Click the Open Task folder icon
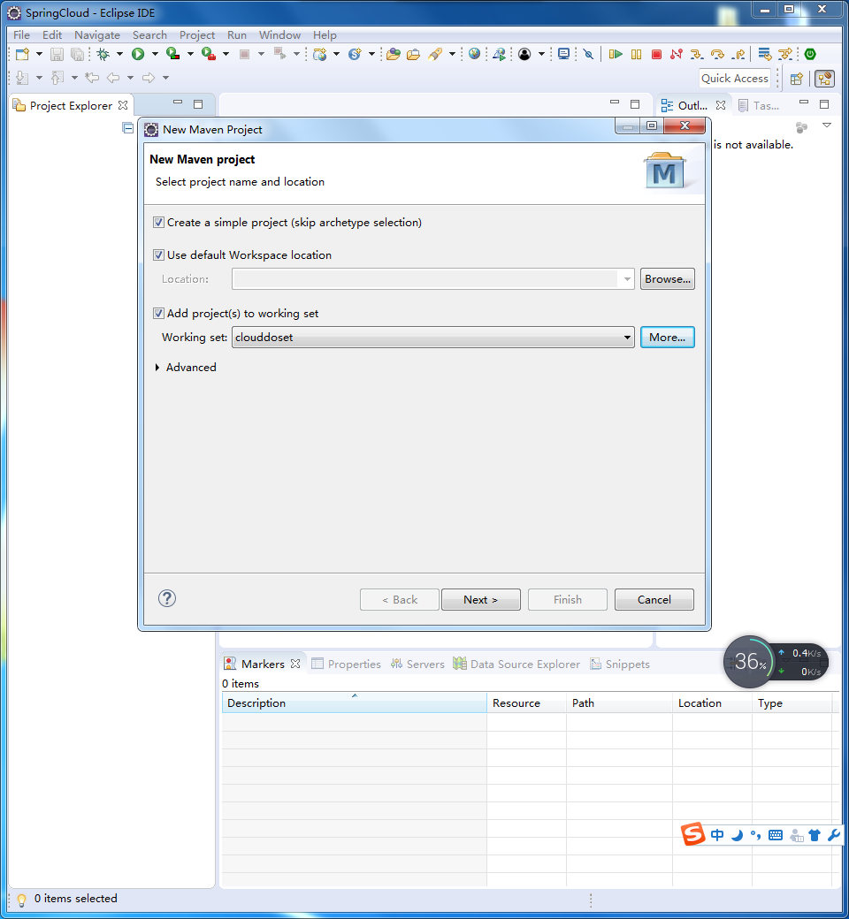The height and width of the screenshot is (919, 849). 413,55
